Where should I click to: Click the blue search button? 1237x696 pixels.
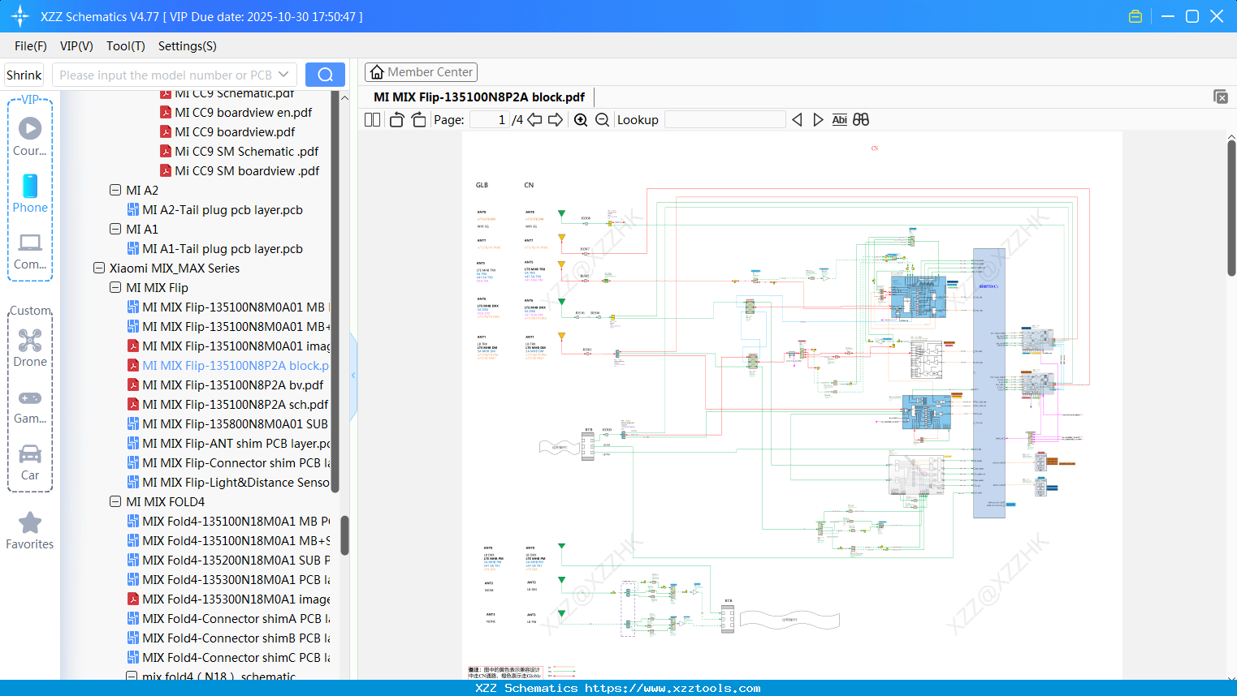325,75
